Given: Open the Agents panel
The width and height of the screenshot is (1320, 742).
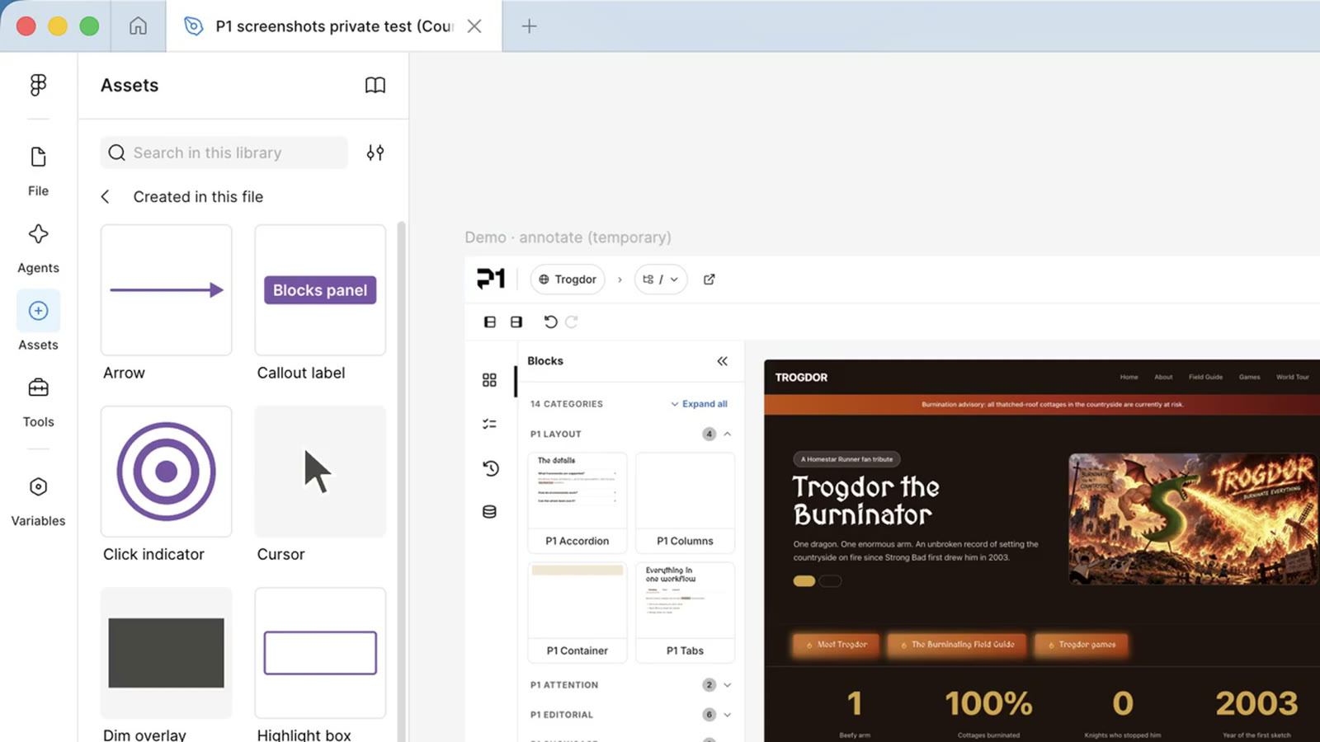Looking at the screenshot, I should click(x=38, y=248).
